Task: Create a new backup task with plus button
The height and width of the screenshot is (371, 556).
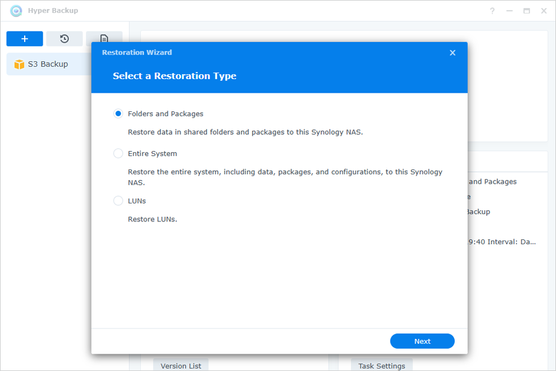Action: (25, 39)
